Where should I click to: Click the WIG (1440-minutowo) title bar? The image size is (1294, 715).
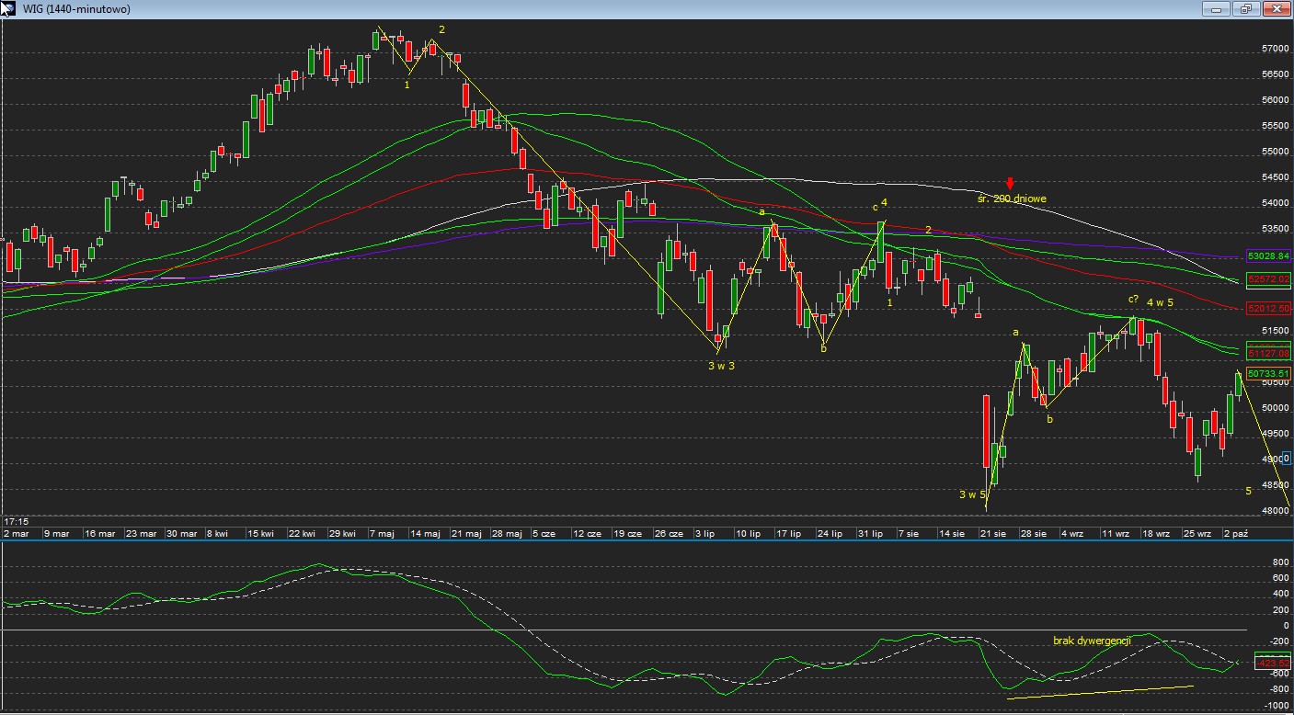click(x=552, y=9)
